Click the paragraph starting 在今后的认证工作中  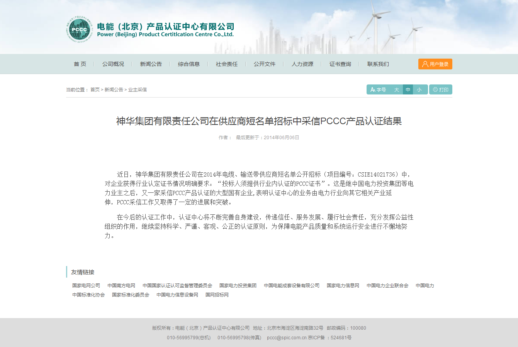tap(259, 226)
